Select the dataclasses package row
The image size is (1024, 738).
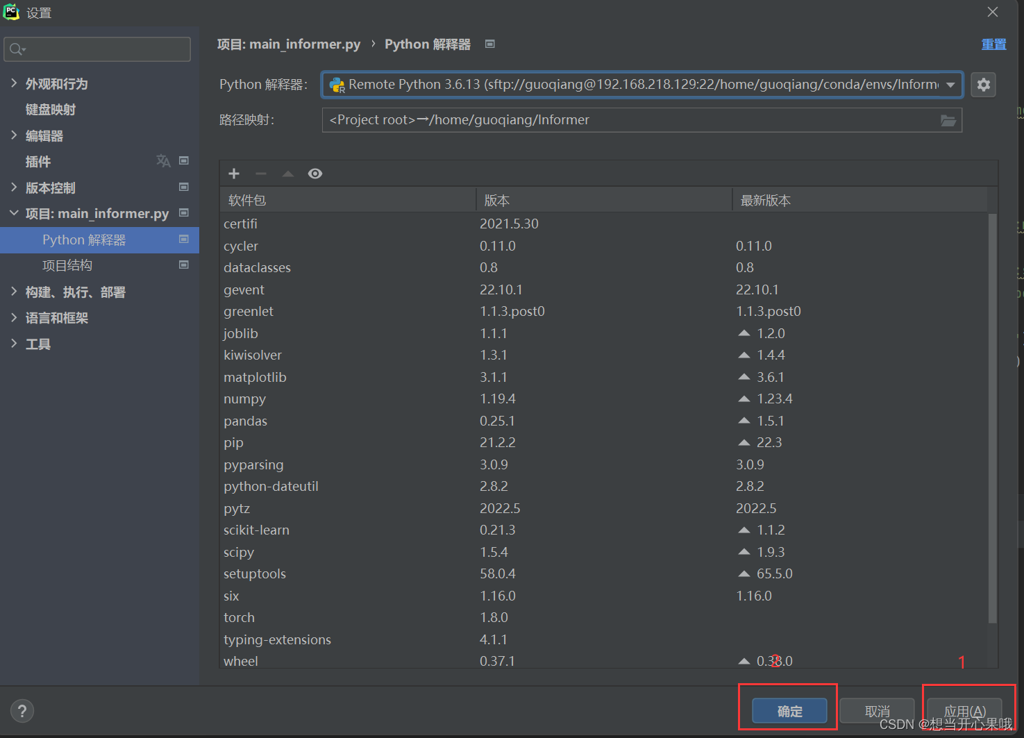(604, 267)
